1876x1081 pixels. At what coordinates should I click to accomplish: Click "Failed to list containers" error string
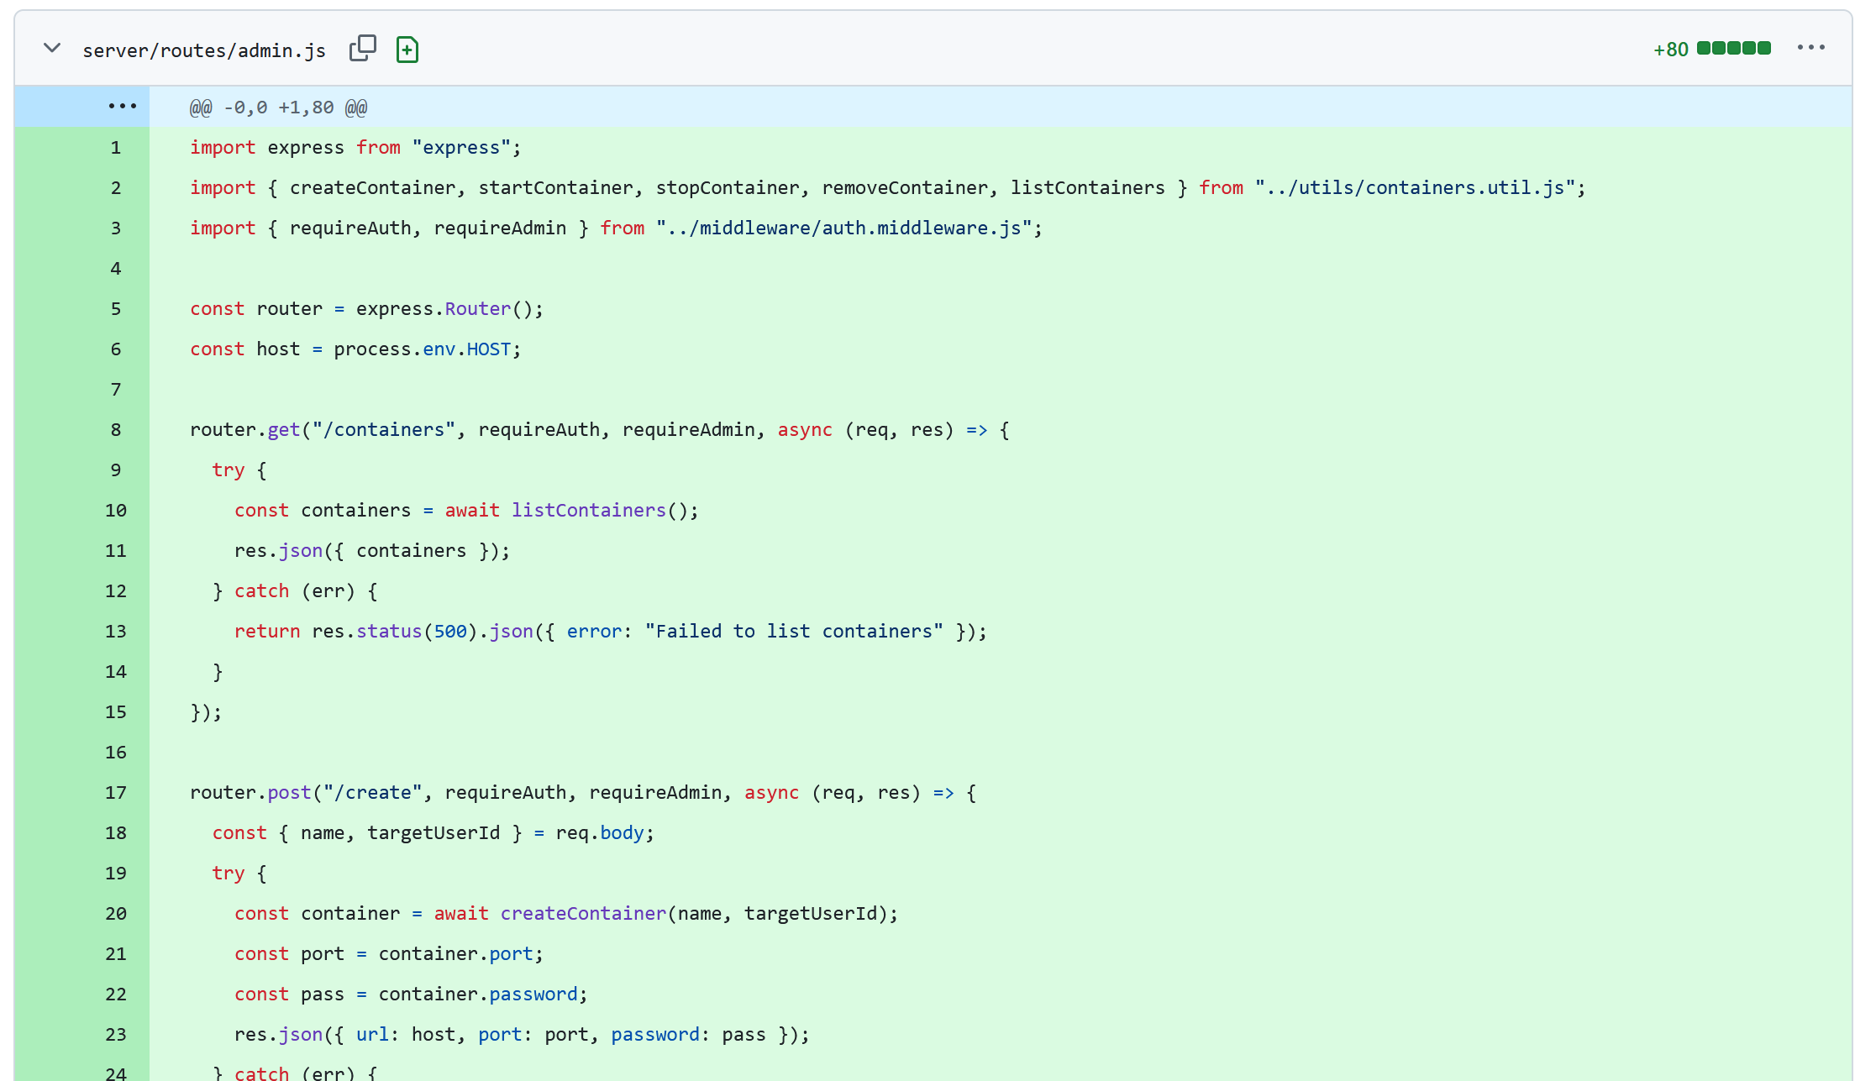[793, 632]
